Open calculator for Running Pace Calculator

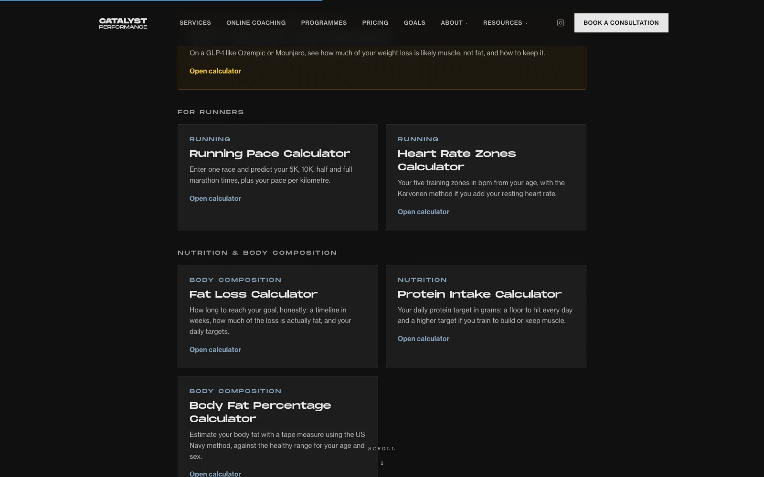point(215,198)
